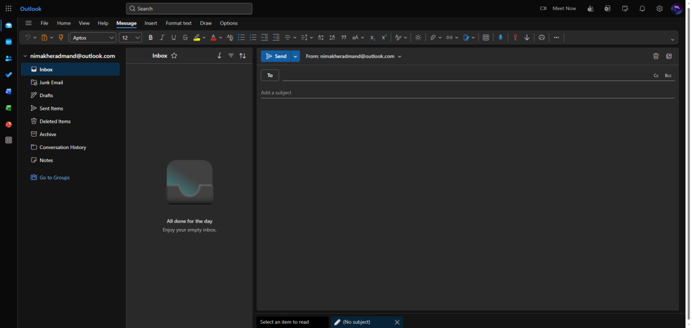The image size is (692, 328).
Task: Open the font size dropdown
Action: coord(130,38)
